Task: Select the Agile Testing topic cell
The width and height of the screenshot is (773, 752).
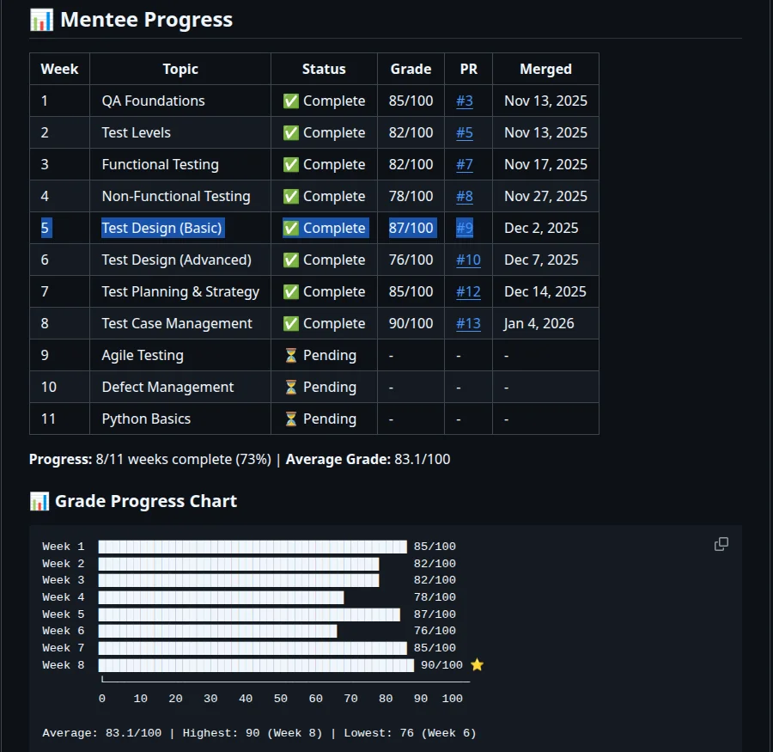Action: [143, 355]
